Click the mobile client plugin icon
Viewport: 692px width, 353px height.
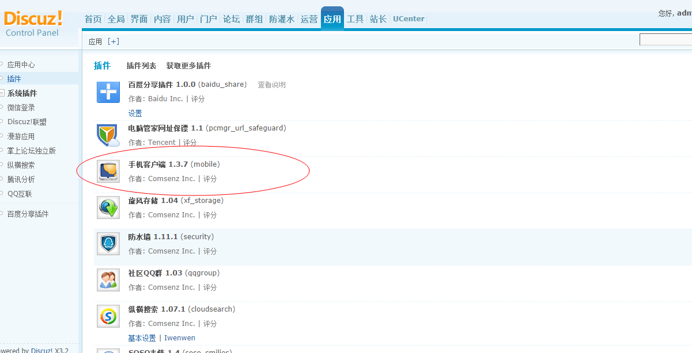108,171
